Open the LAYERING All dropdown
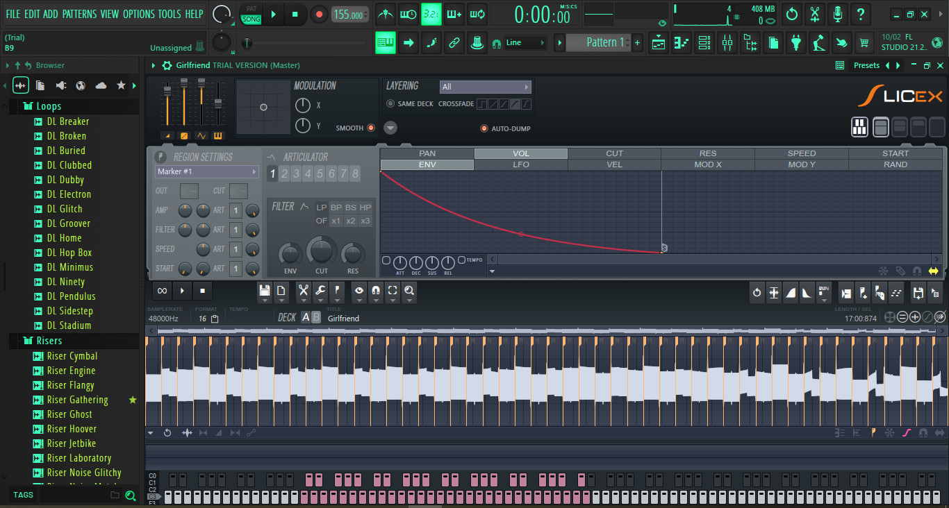Screen dimensions: 949x508 click(486, 87)
